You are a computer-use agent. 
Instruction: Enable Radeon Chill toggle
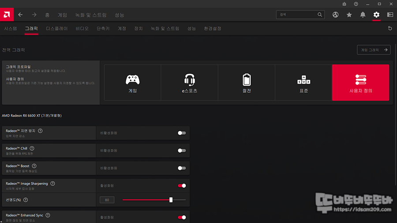182,151
